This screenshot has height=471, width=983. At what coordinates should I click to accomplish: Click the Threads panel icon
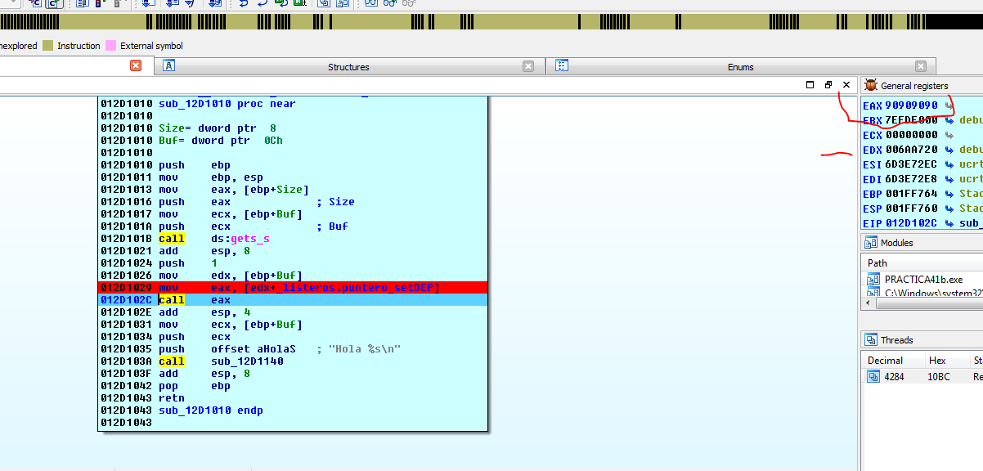tap(871, 340)
